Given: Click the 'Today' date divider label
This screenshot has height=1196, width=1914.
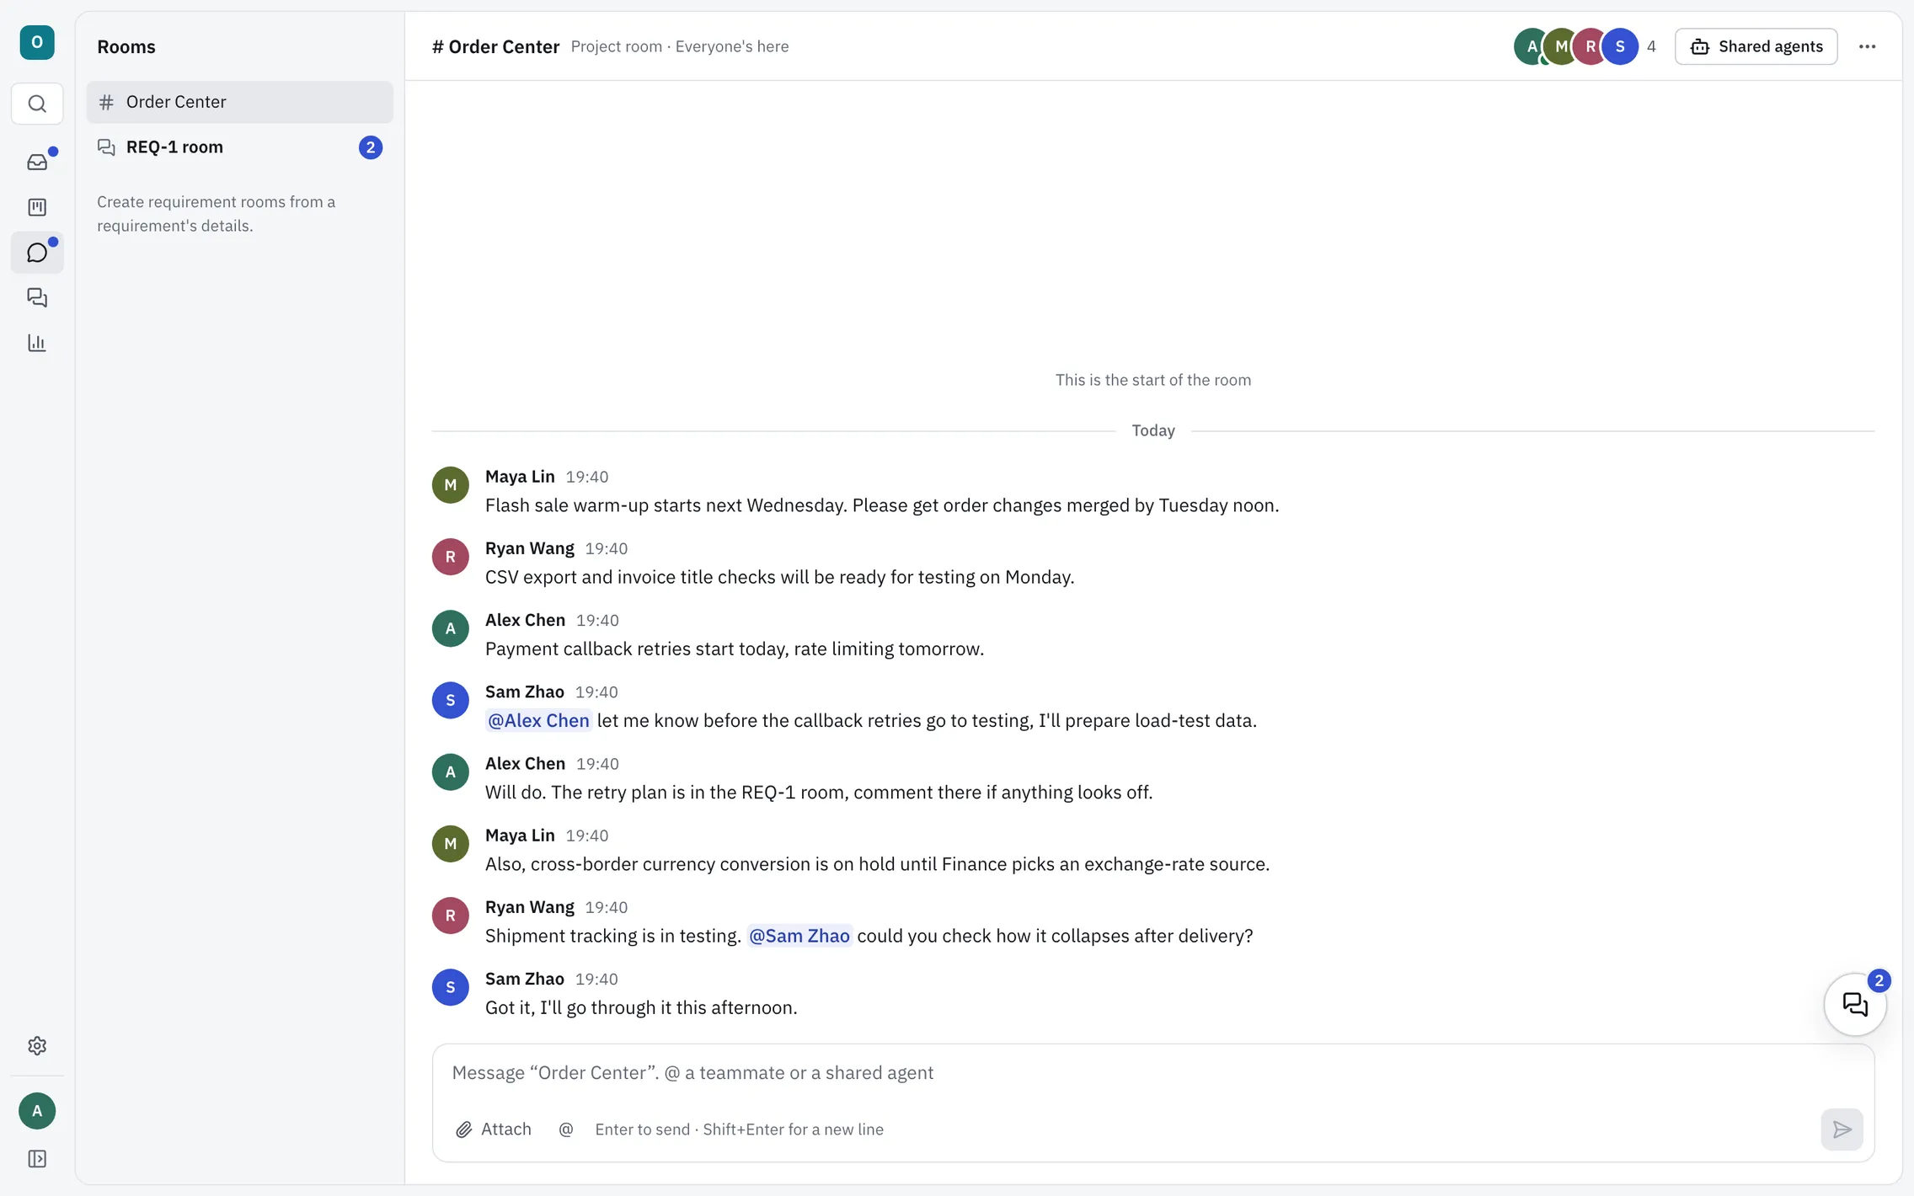Looking at the screenshot, I should click(1152, 430).
